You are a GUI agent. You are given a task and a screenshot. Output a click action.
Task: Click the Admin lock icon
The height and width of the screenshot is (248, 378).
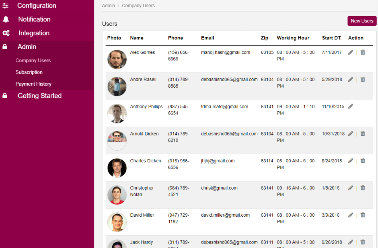4,47
